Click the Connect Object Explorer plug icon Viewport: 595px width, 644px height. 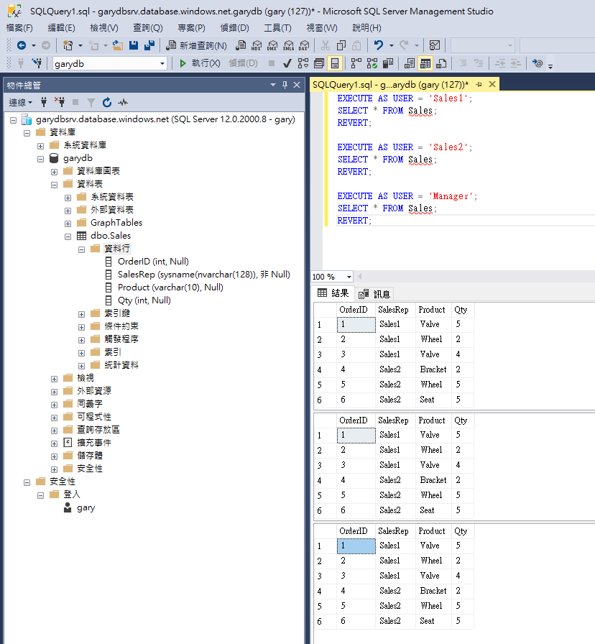click(x=44, y=102)
